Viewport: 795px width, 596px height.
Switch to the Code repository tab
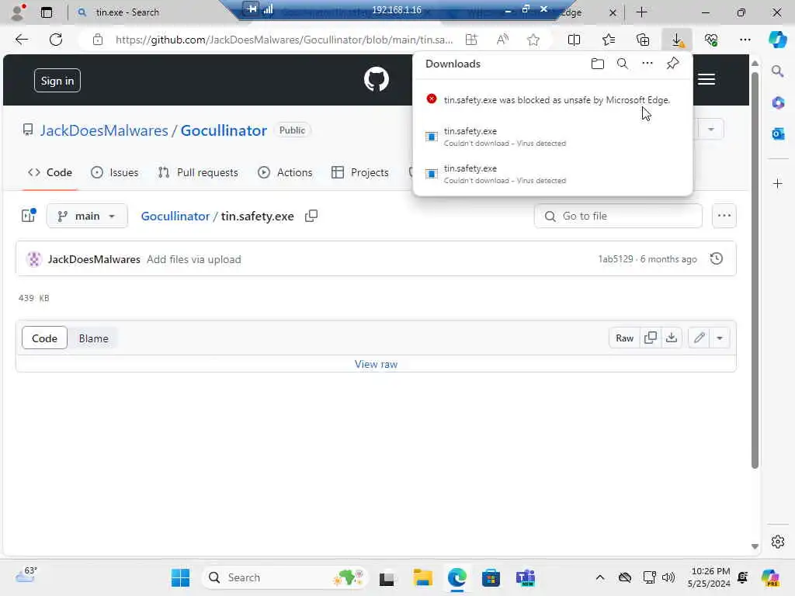pyautogui.click(x=50, y=173)
